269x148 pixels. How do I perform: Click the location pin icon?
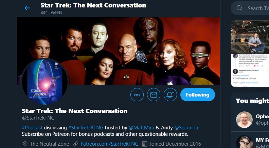click(25, 144)
